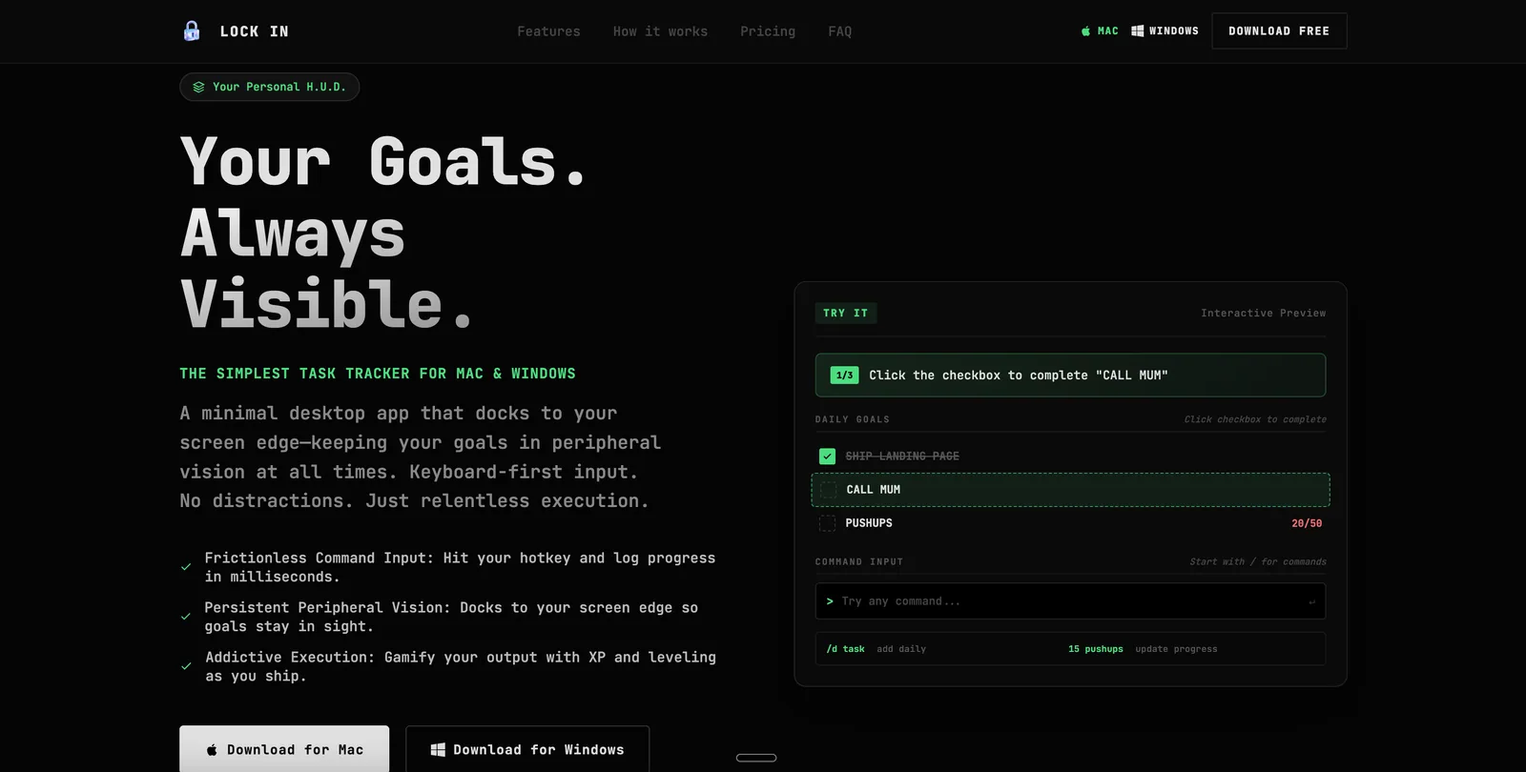Viewport: 1526px width, 772px height.
Task: Click the Start with / for commands hint
Action: pyautogui.click(x=1258, y=562)
